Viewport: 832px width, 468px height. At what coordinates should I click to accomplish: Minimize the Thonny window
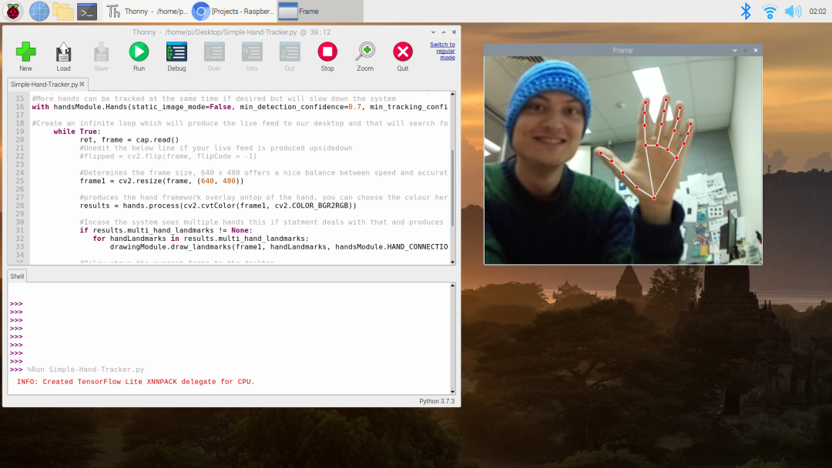pyautogui.click(x=434, y=32)
